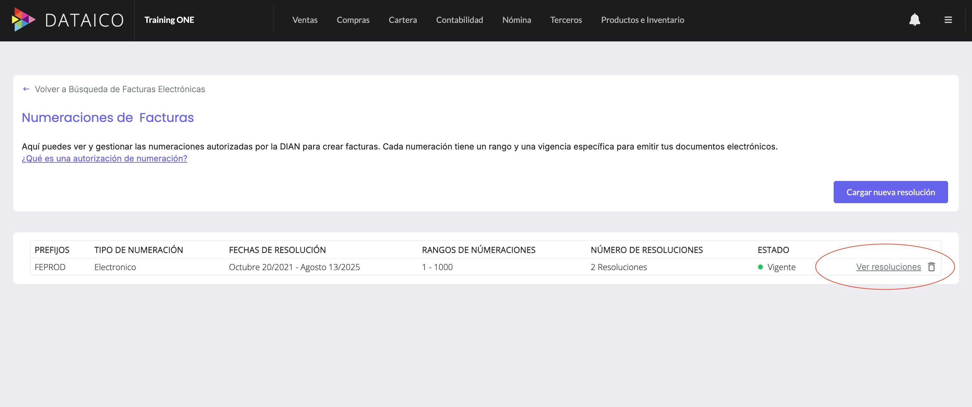Click the TIPO DE NUMERACIÓN column header
This screenshot has width=972, height=407.
[138, 250]
